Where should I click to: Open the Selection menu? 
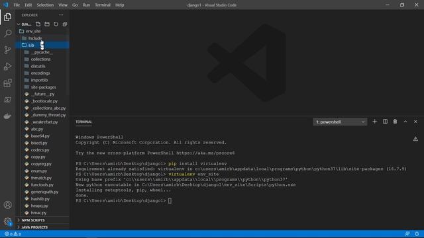45,5
